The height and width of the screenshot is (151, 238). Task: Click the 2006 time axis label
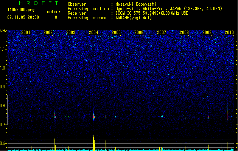click(139, 32)
